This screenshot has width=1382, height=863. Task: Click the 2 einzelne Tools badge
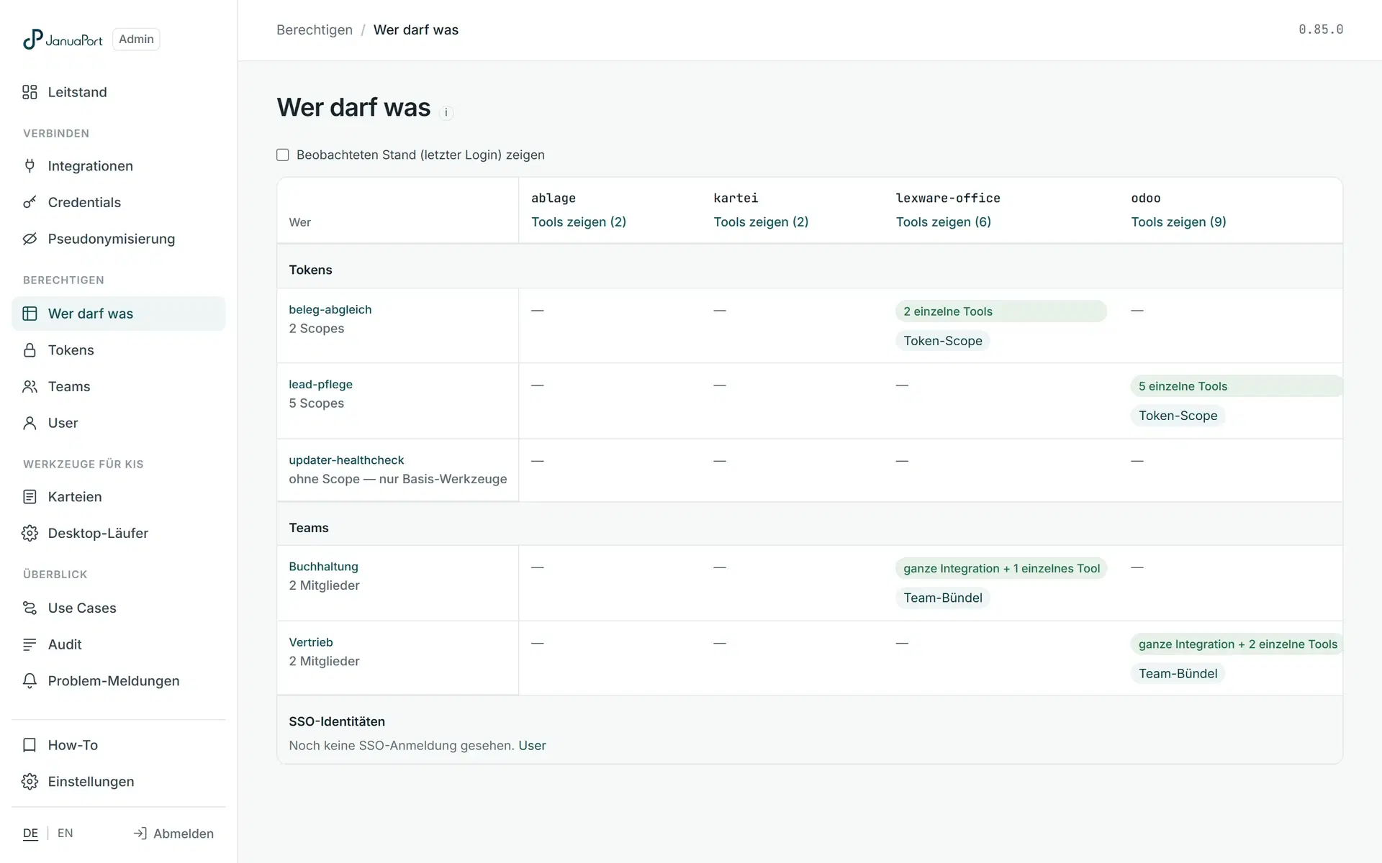coord(1001,311)
